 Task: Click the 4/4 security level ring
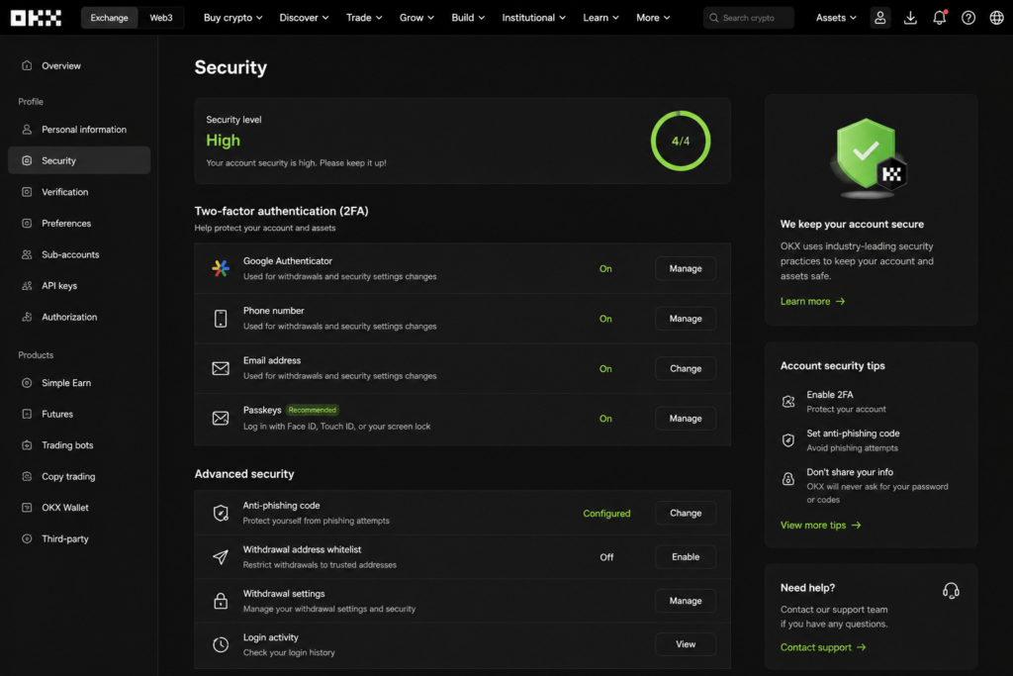[x=681, y=141]
